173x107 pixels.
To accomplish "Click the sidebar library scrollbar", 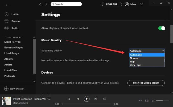I will pos(34,57).
